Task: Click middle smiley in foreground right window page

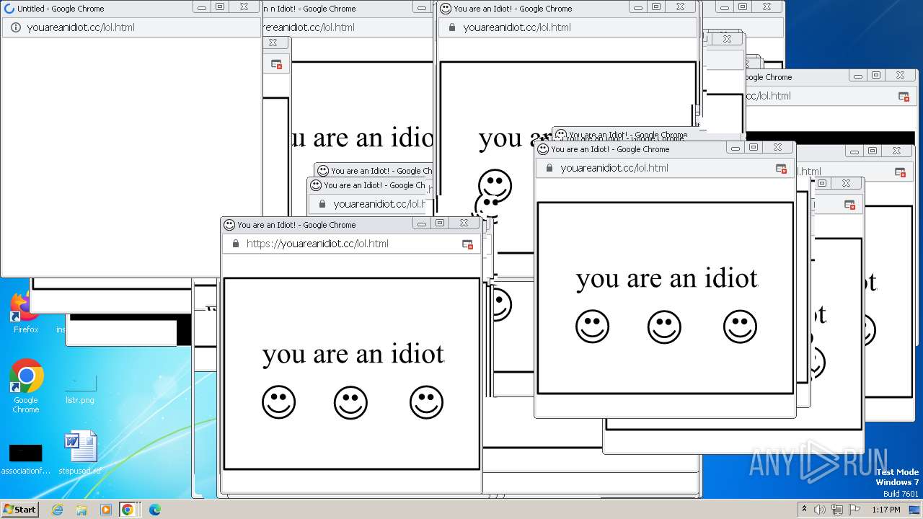Action: point(665,327)
